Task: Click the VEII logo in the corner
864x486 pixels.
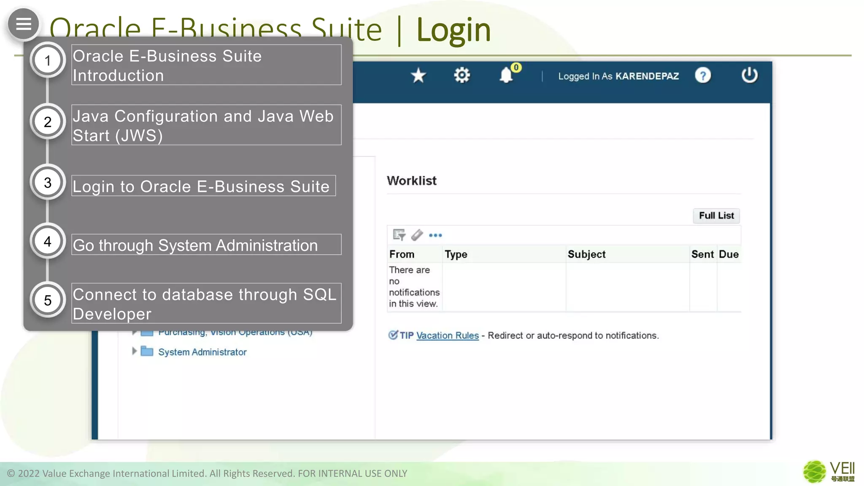Action: tap(829, 472)
